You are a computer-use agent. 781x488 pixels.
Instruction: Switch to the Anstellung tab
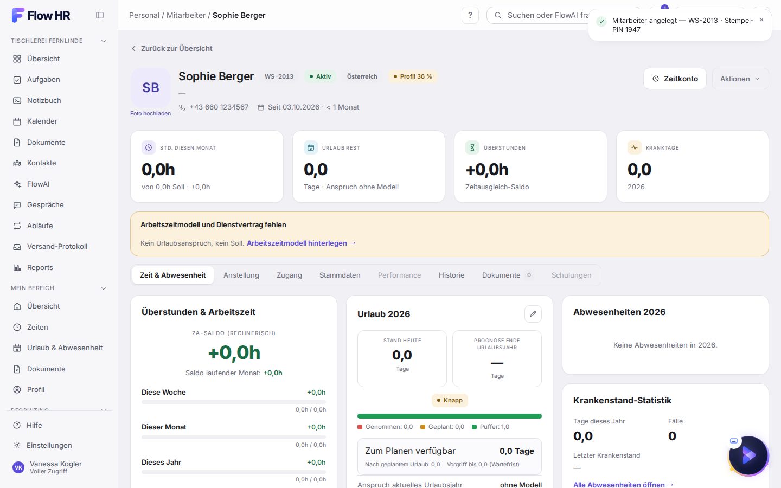tap(241, 275)
